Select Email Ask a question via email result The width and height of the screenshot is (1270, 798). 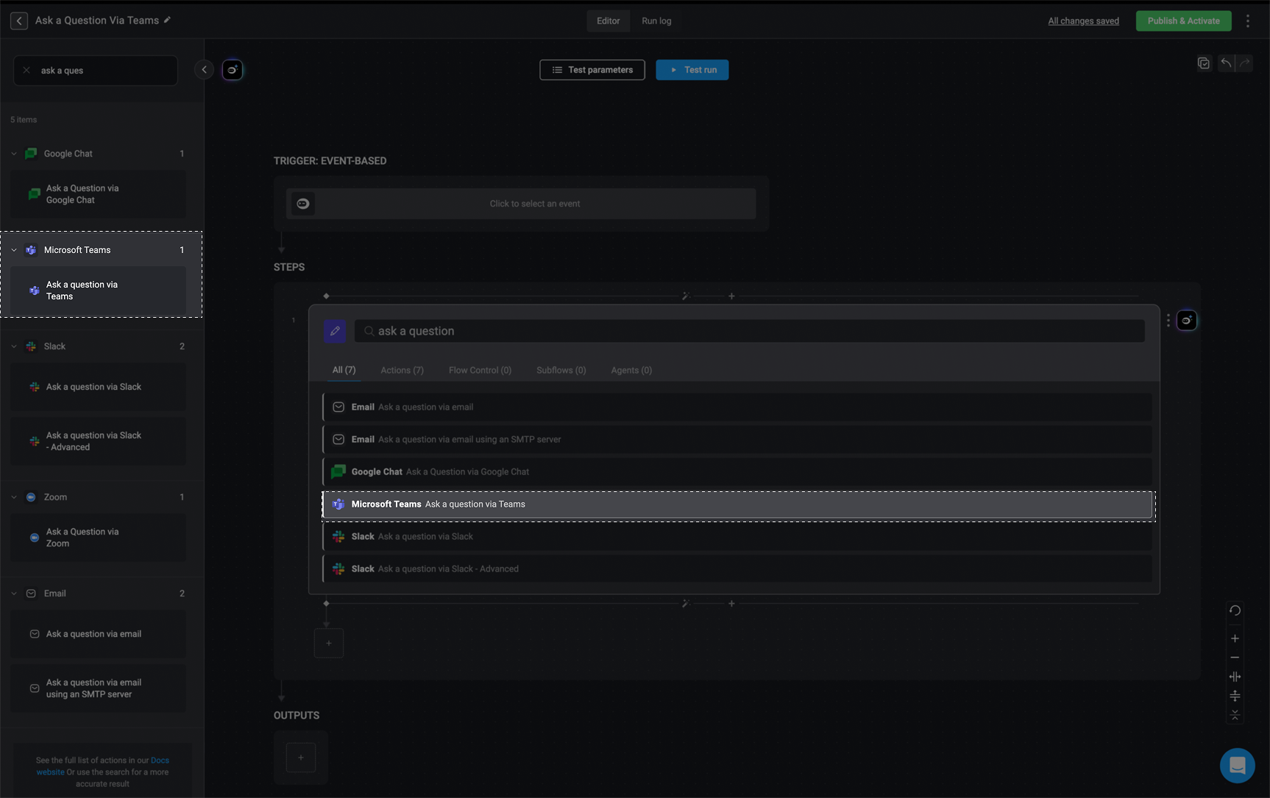tap(737, 407)
